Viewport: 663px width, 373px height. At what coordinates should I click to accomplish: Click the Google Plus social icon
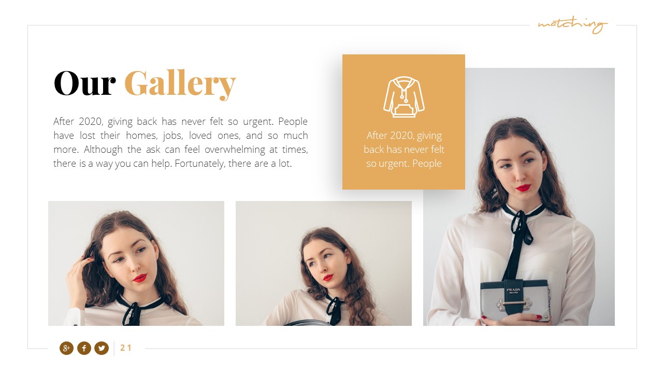click(66, 348)
